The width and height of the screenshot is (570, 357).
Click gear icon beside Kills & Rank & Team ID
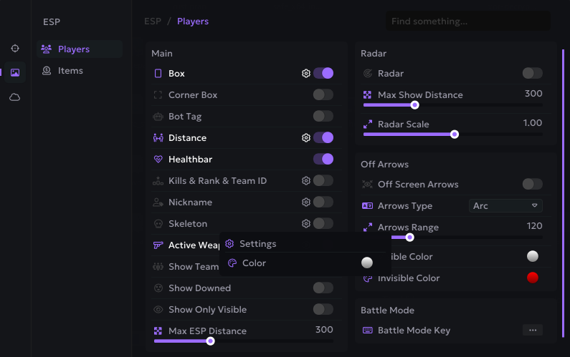point(306,180)
